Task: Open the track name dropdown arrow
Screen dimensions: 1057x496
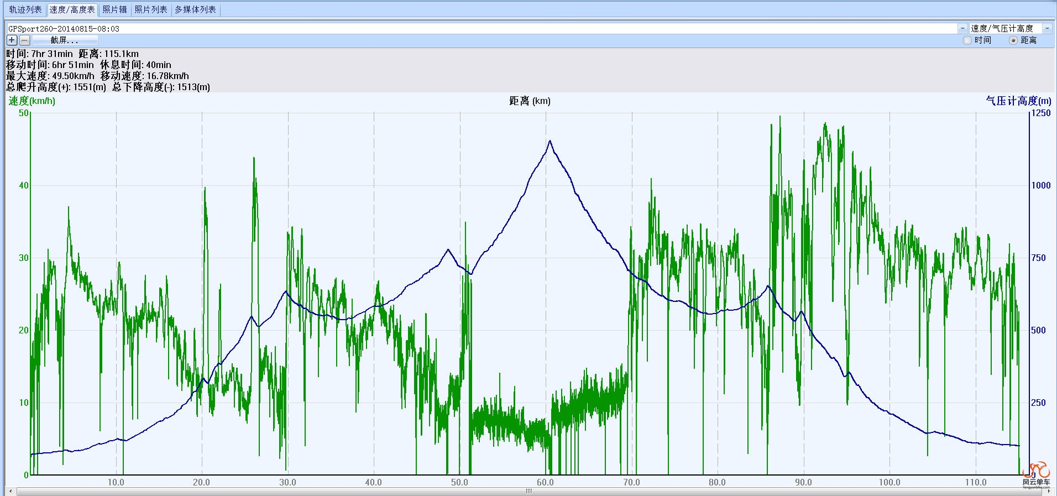Action: 962,28
